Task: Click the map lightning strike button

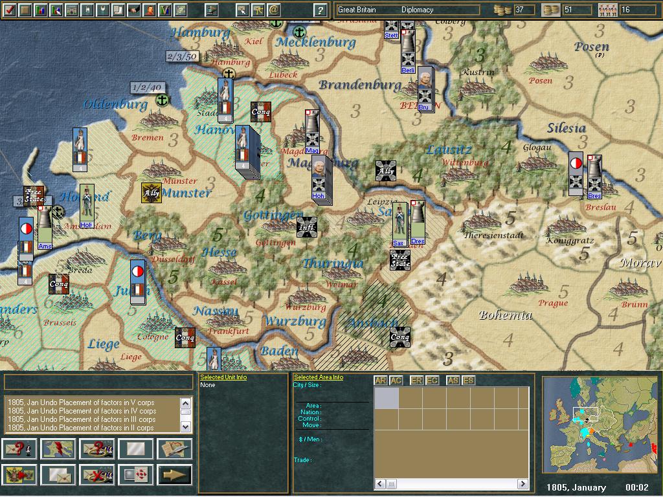Action: click(x=57, y=449)
